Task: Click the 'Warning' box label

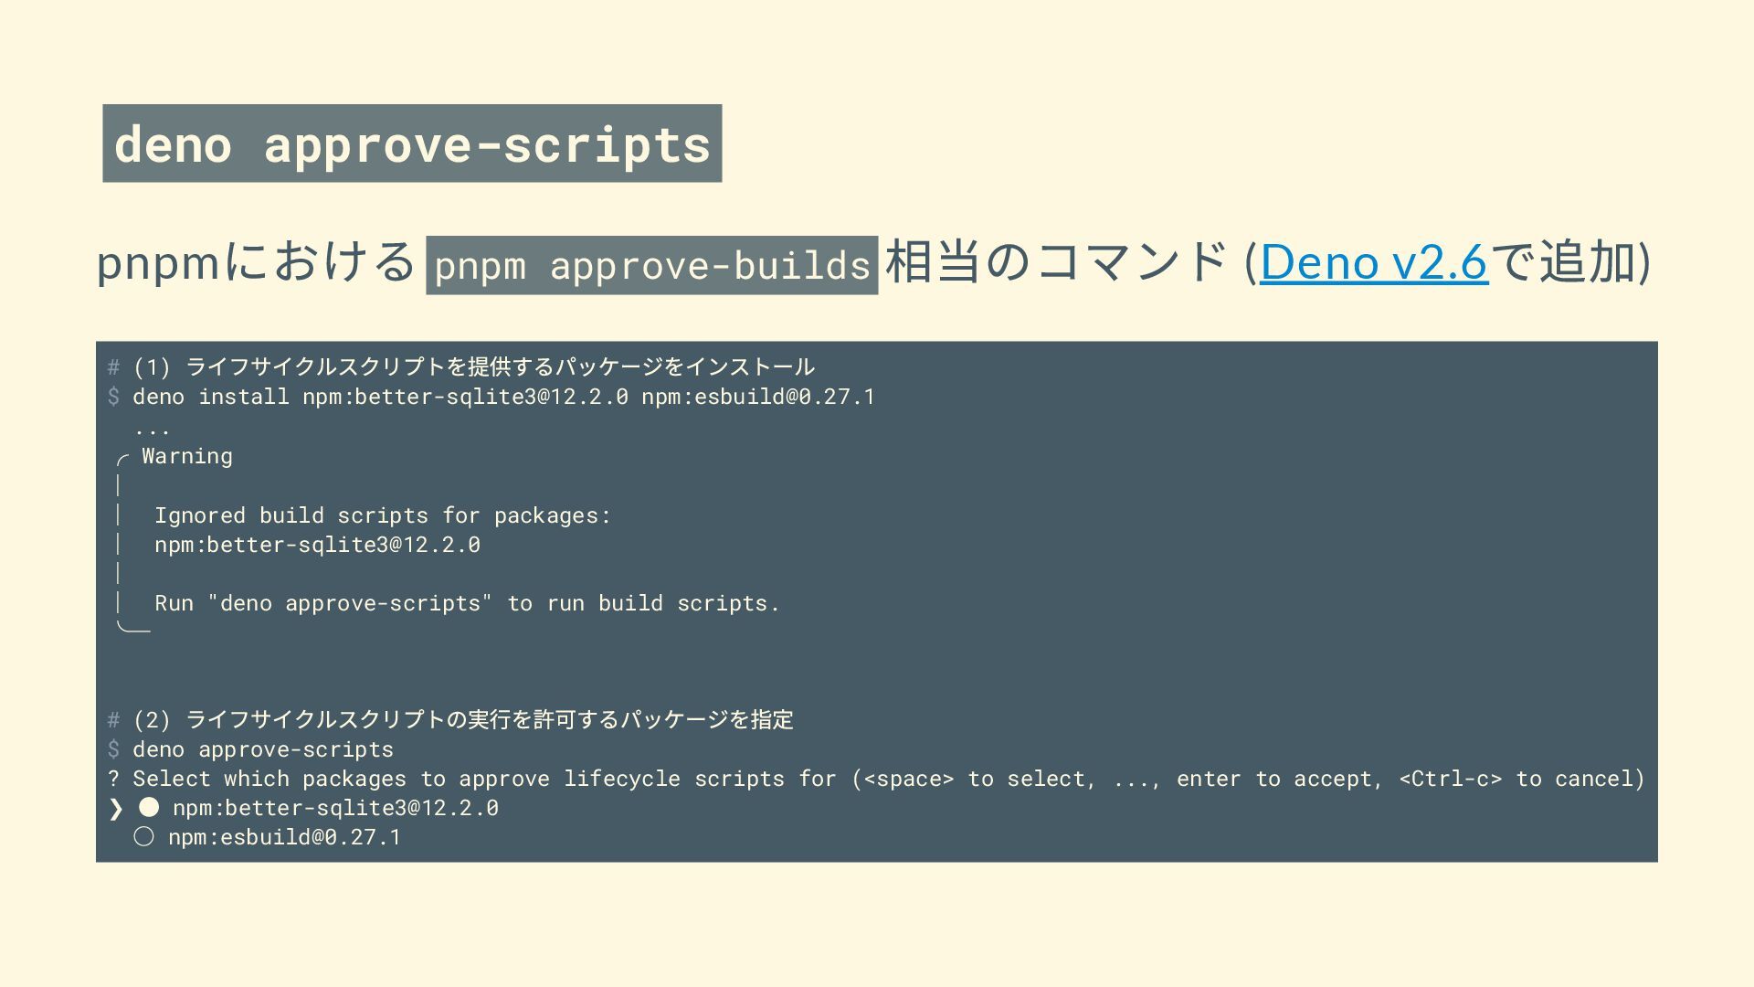Action: (187, 456)
